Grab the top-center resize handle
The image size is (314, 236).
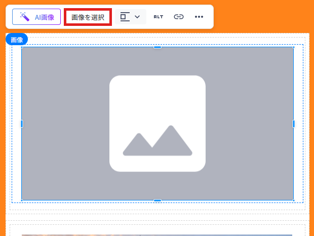click(x=158, y=47)
